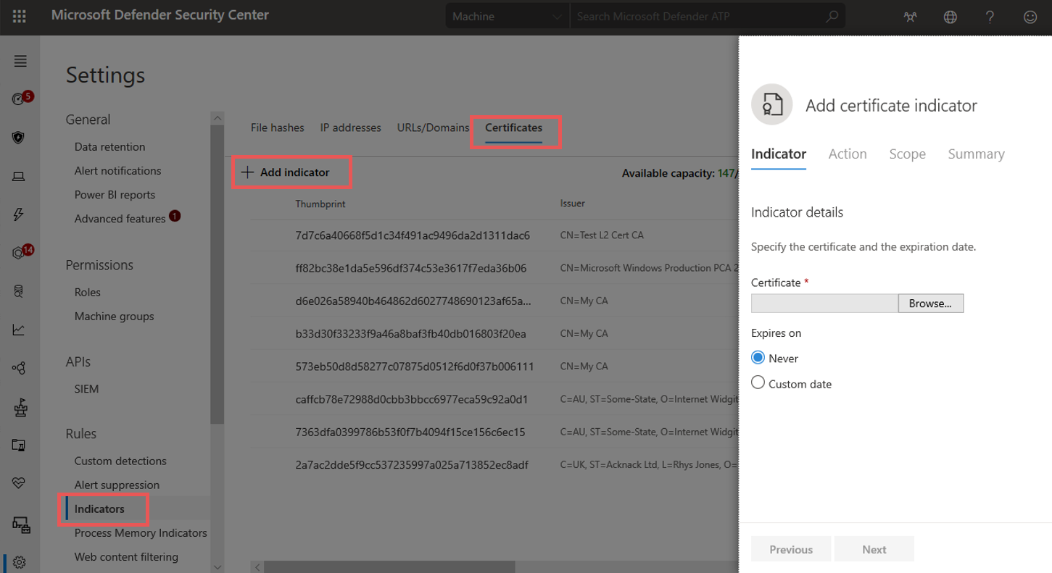
Task: Click Next in the indicator wizard
Action: pyautogui.click(x=874, y=548)
